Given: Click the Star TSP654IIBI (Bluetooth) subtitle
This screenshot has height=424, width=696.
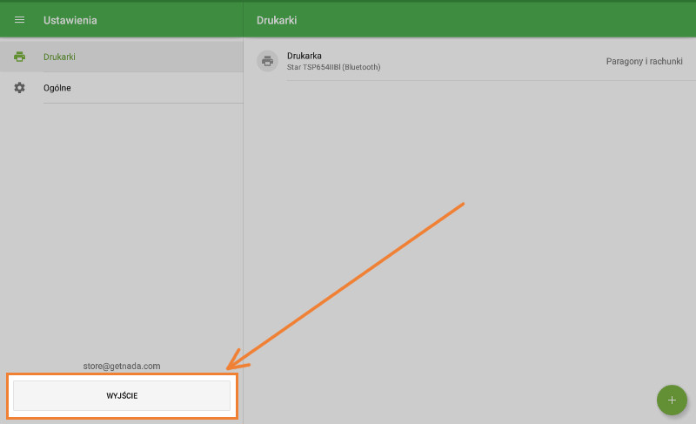Looking at the screenshot, I should 333,67.
